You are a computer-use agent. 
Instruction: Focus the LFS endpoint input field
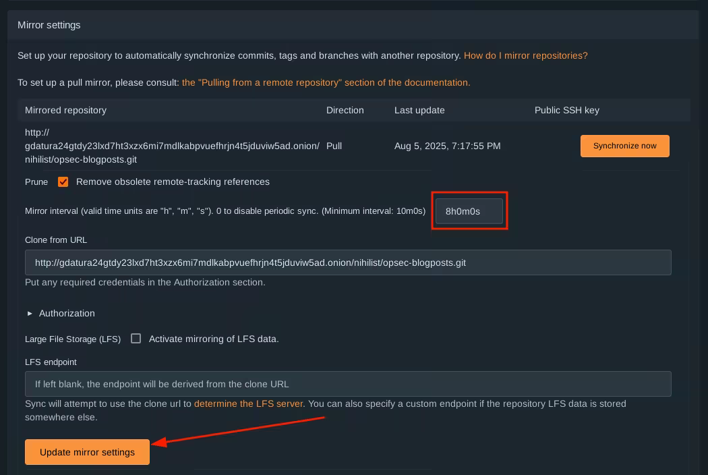click(347, 384)
